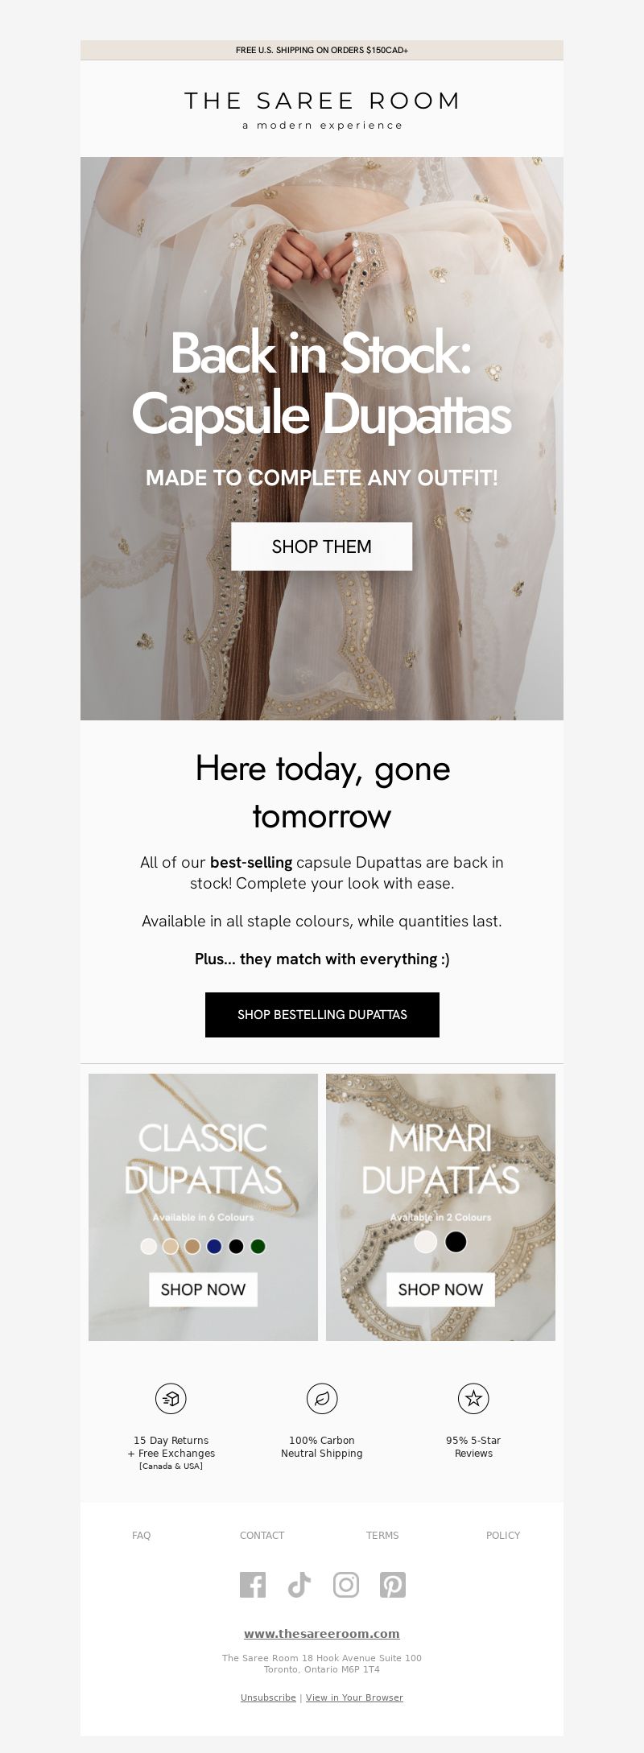Open the Facebook social icon
Viewport: 644px width, 1753px height.
[x=253, y=1585]
